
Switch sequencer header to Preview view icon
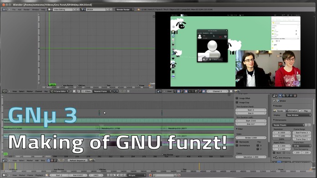coord(52,160)
